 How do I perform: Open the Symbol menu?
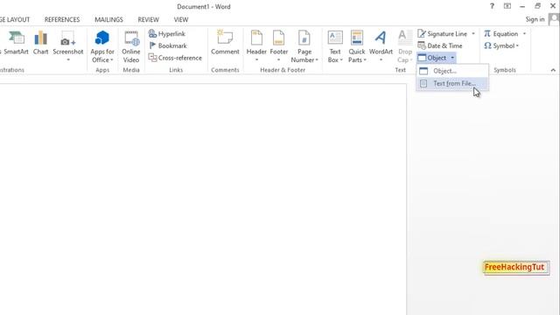[x=501, y=45]
